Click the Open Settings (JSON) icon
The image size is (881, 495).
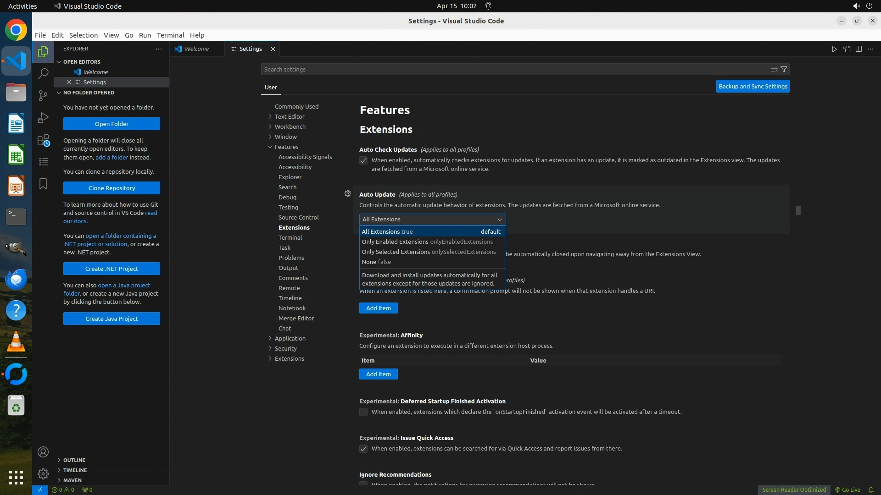click(847, 49)
